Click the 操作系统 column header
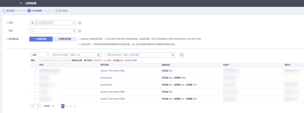This screenshot has height=113, width=304. point(104,65)
